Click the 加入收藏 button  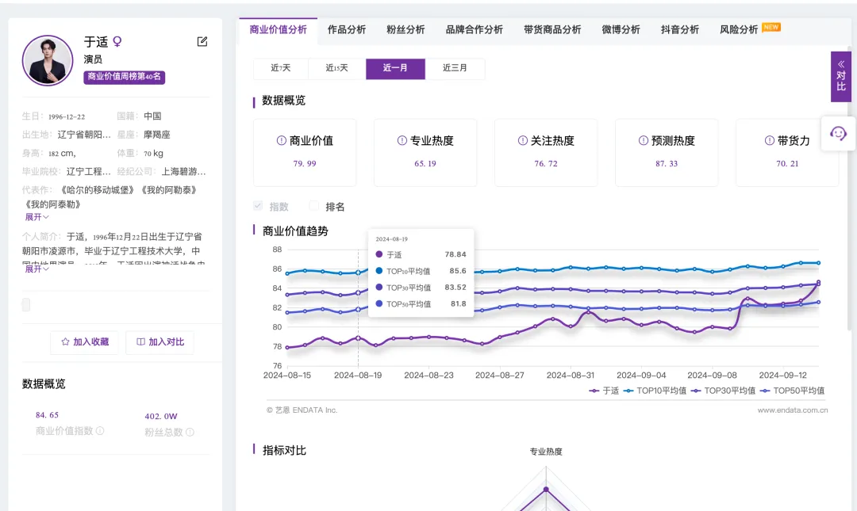point(84,342)
